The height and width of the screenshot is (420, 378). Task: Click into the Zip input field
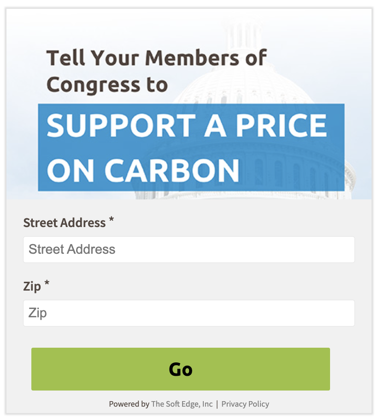pyautogui.click(x=189, y=313)
